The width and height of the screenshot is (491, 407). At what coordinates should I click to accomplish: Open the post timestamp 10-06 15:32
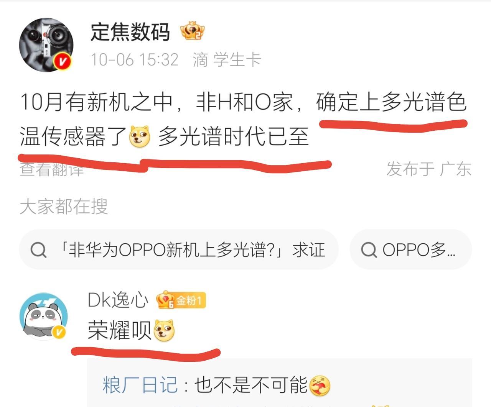(135, 60)
